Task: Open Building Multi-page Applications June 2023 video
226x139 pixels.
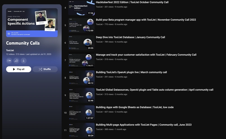Action: pos(144,125)
